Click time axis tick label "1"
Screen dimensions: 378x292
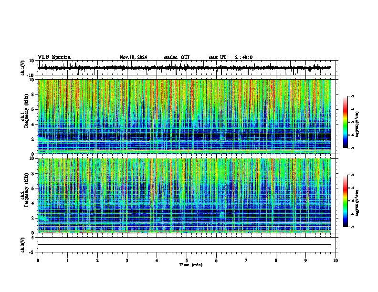tap(67, 261)
